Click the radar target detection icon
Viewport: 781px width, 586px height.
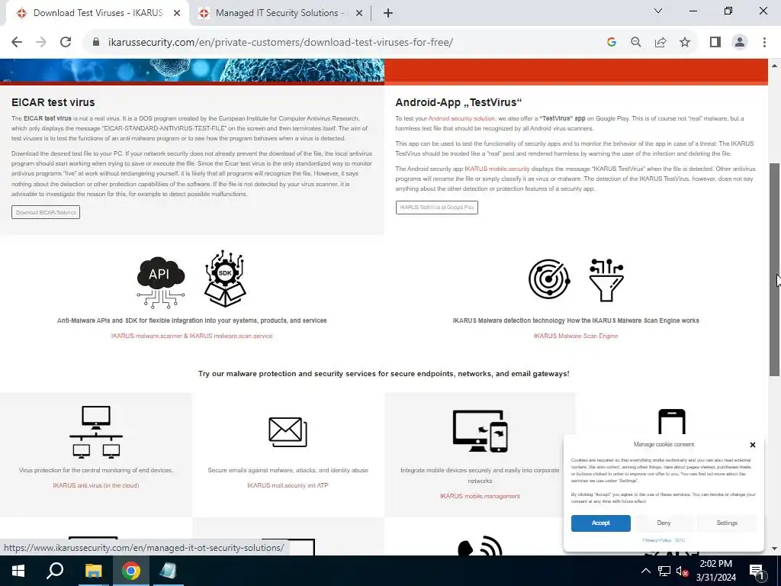tap(549, 279)
